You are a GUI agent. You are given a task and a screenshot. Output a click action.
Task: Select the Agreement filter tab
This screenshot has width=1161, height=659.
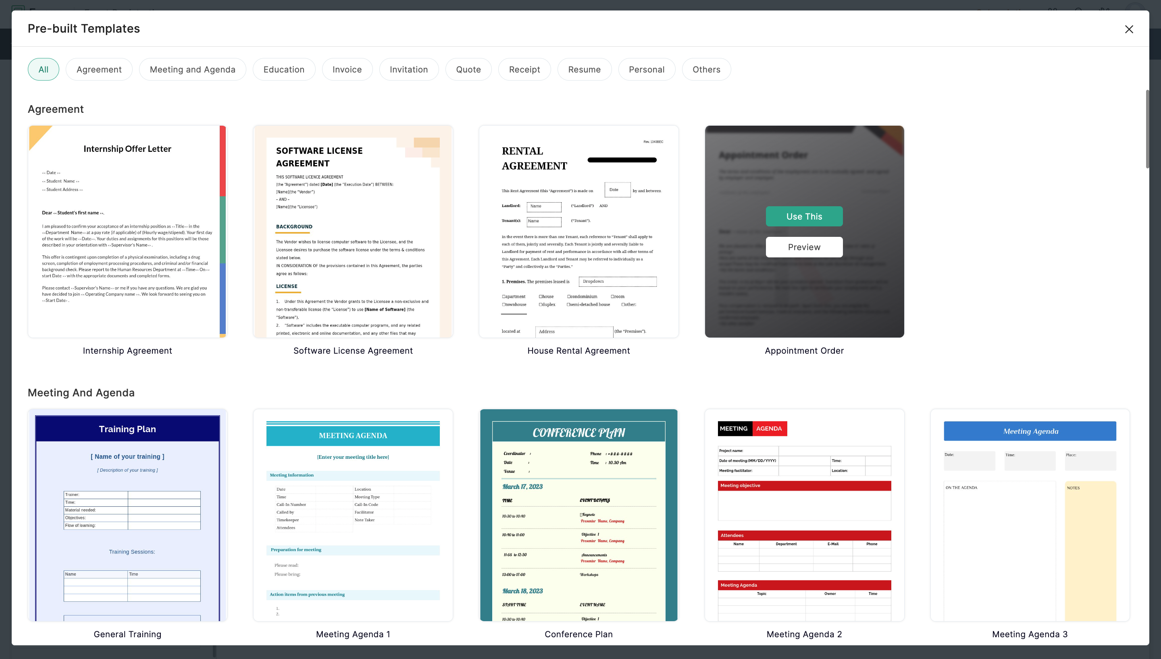point(99,69)
